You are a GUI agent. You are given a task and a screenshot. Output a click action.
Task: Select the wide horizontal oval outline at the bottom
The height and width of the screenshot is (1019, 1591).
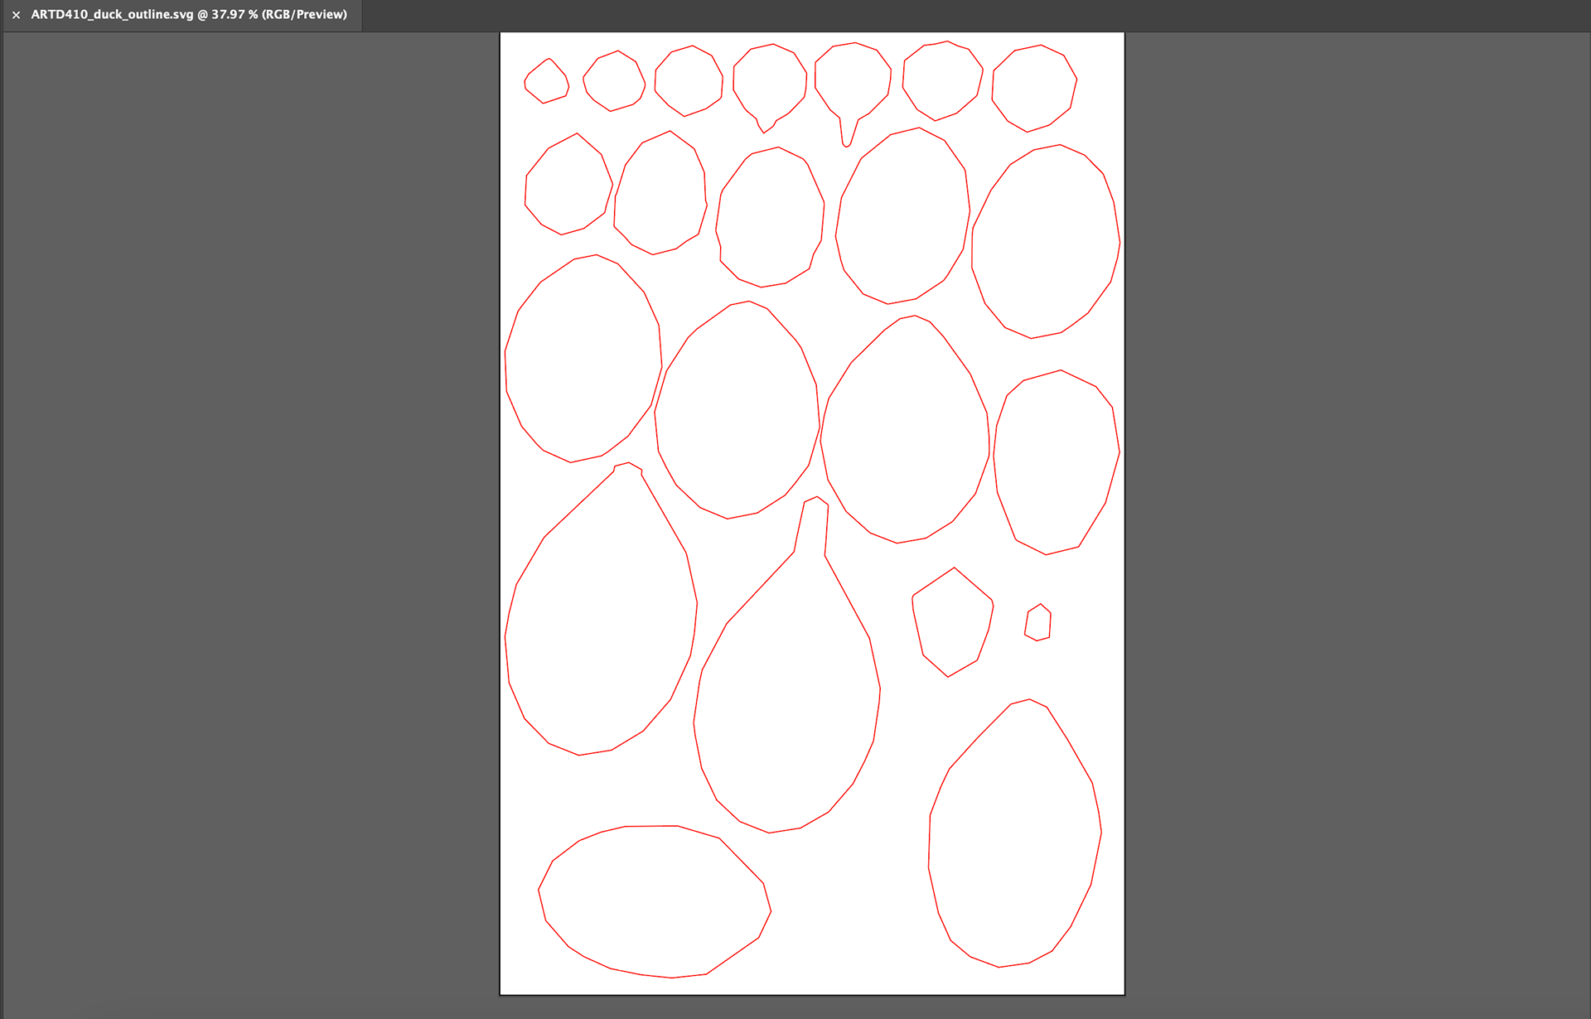pyautogui.click(x=655, y=901)
